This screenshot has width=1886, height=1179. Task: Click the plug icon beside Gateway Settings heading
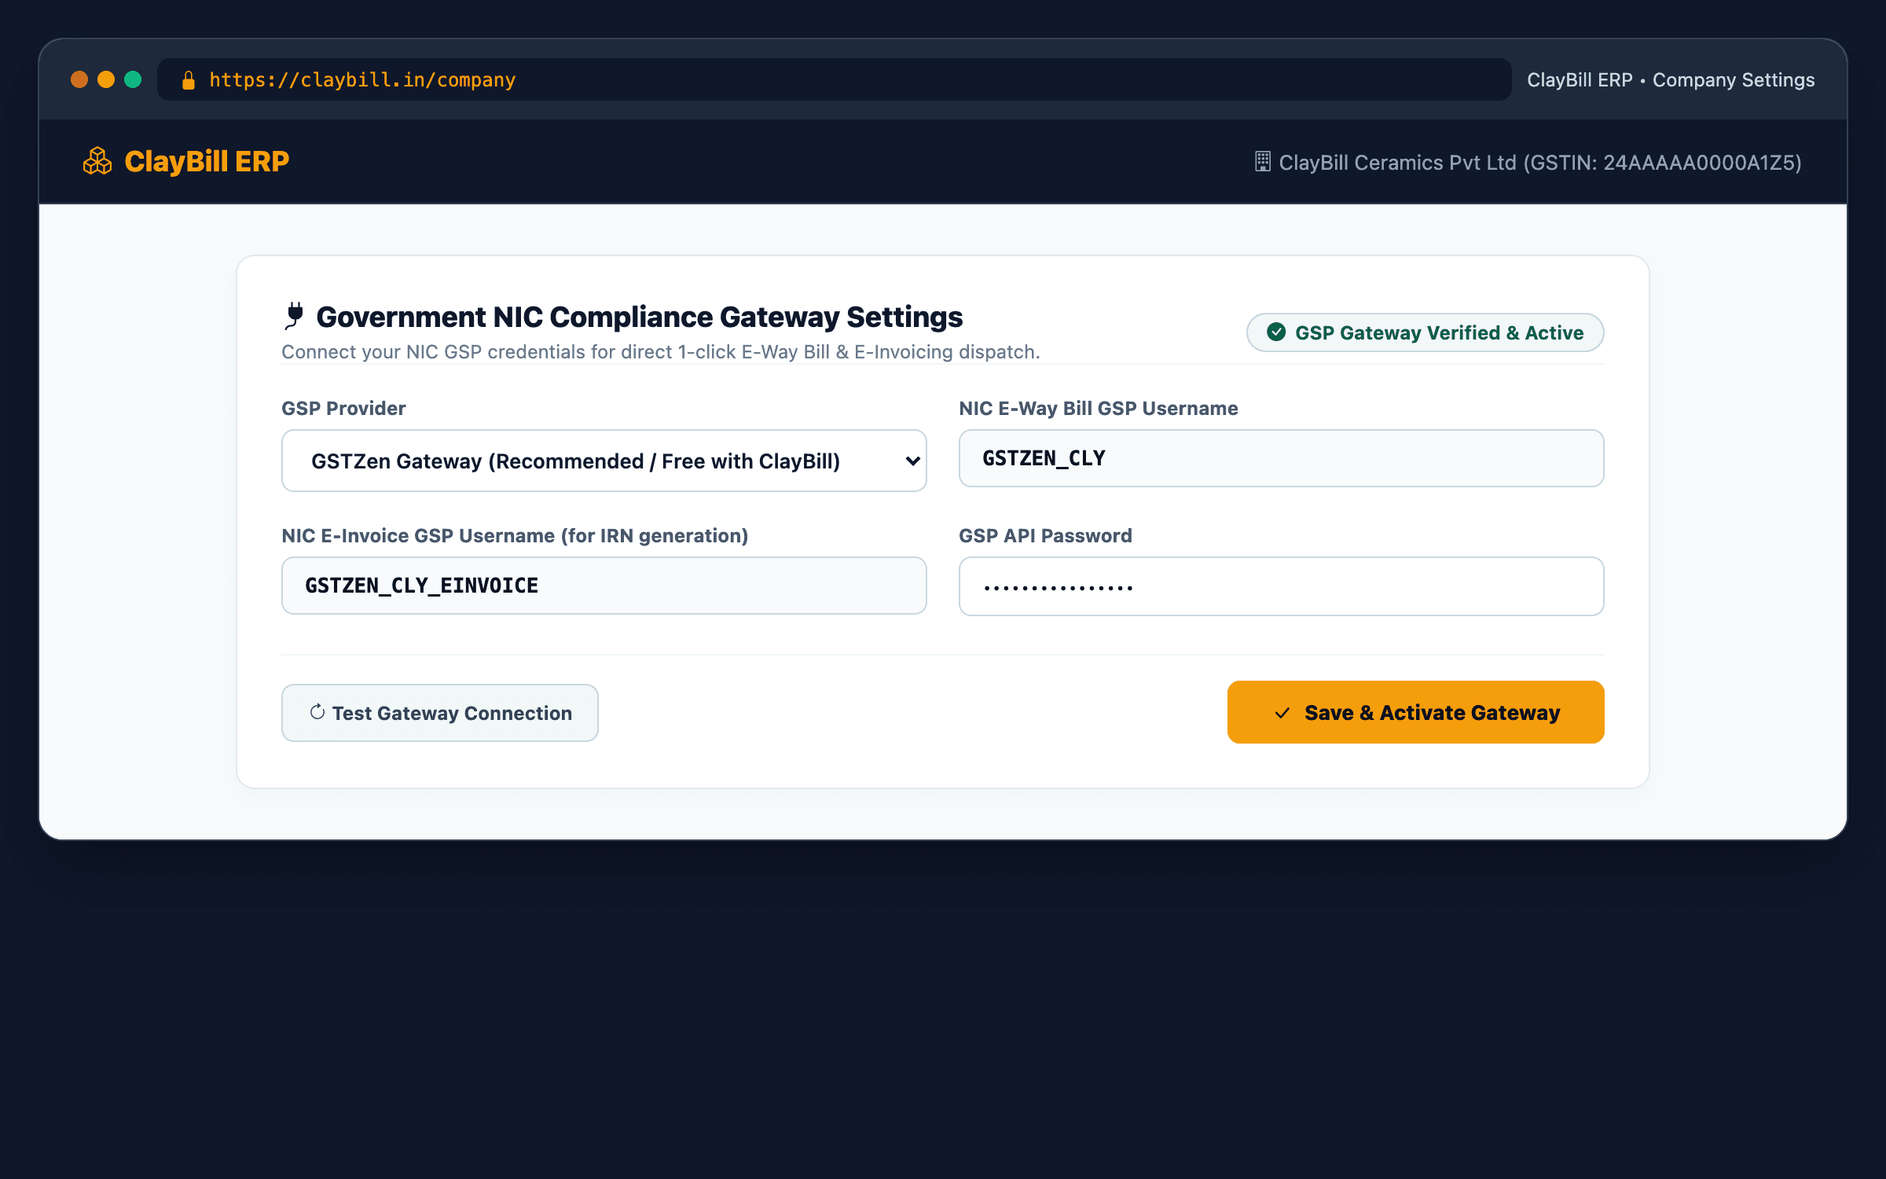pos(294,316)
